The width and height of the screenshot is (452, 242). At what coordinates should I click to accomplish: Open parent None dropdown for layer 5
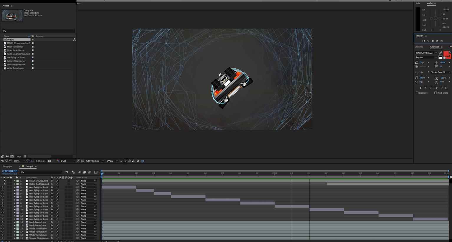[x=88, y=194]
